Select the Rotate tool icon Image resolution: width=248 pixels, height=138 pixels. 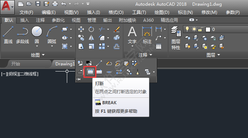tap(91, 29)
